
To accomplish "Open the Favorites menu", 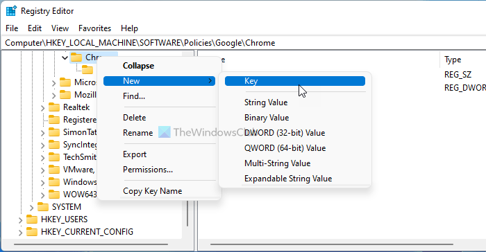I will pyautogui.click(x=94, y=28).
